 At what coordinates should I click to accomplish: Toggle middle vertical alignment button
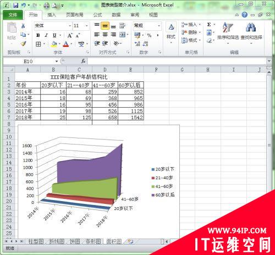tap(105, 26)
